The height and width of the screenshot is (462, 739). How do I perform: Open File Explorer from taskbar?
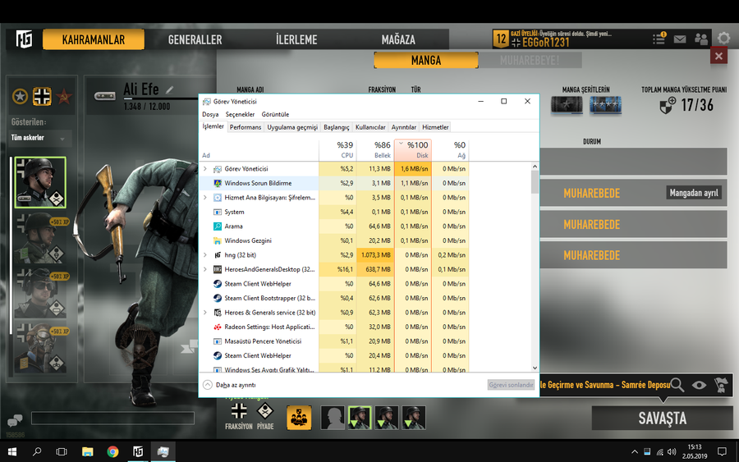tap(87, 451)
